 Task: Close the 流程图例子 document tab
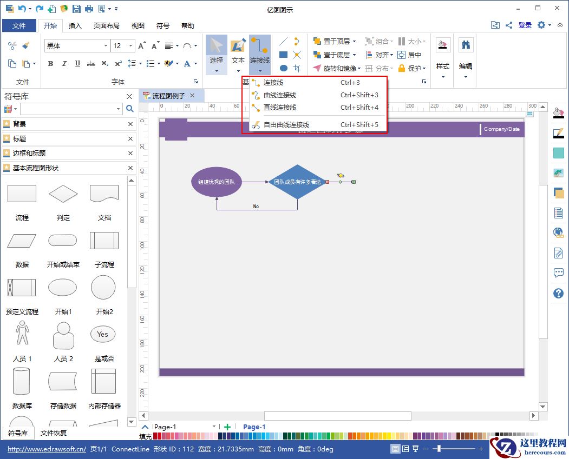tap(192, 95)
